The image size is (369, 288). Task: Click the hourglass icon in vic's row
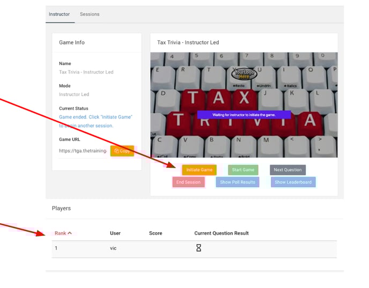(x=198, y=248)
